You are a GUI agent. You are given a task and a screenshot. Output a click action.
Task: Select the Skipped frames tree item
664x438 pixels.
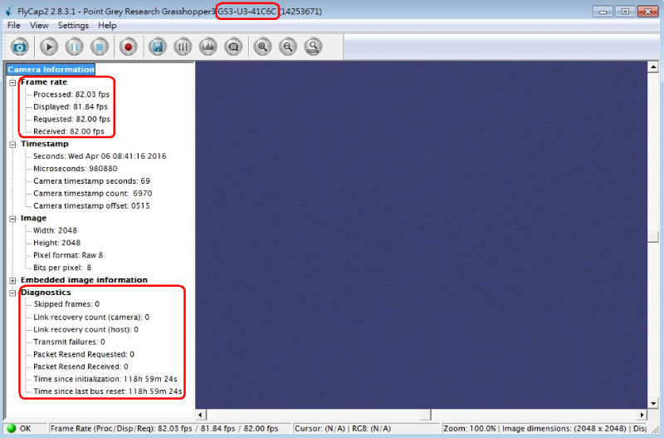[66, 305]
